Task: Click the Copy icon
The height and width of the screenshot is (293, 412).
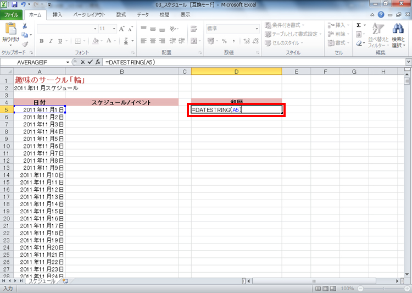Action: point(25,35)
